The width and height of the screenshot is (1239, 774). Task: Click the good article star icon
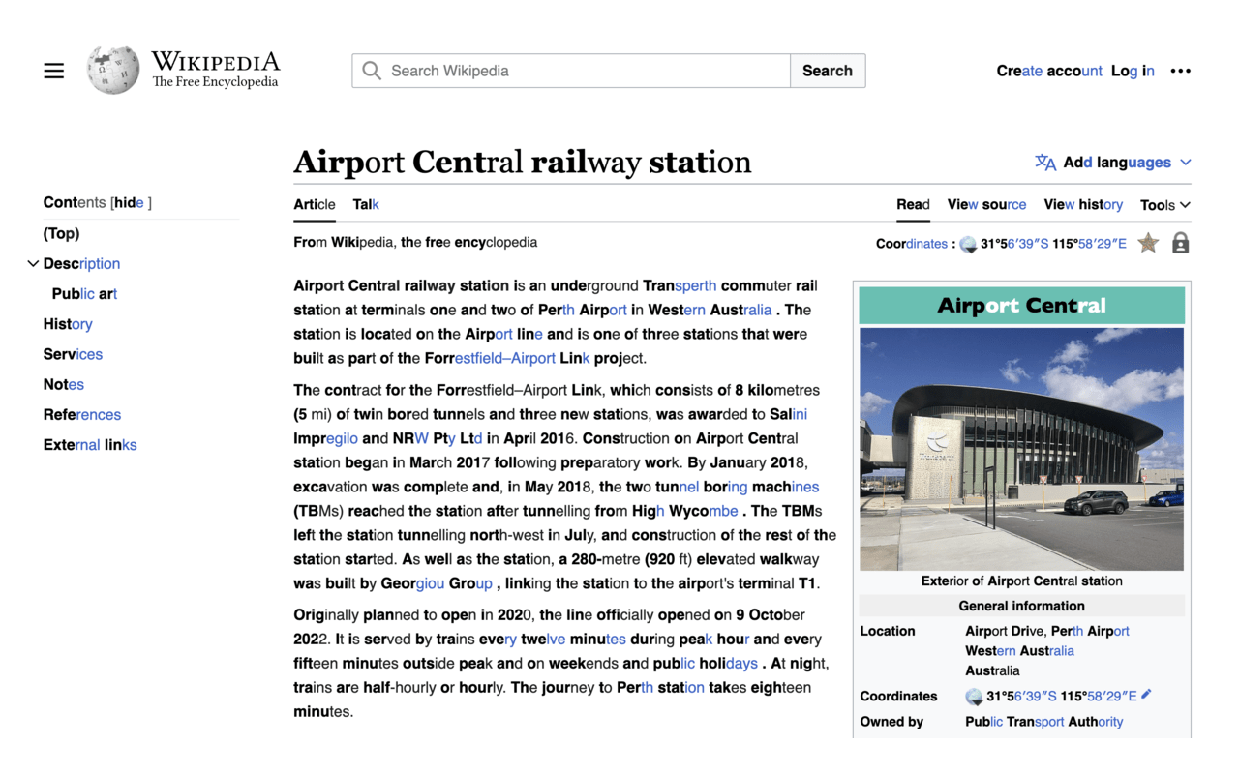tap(1148, 243)
